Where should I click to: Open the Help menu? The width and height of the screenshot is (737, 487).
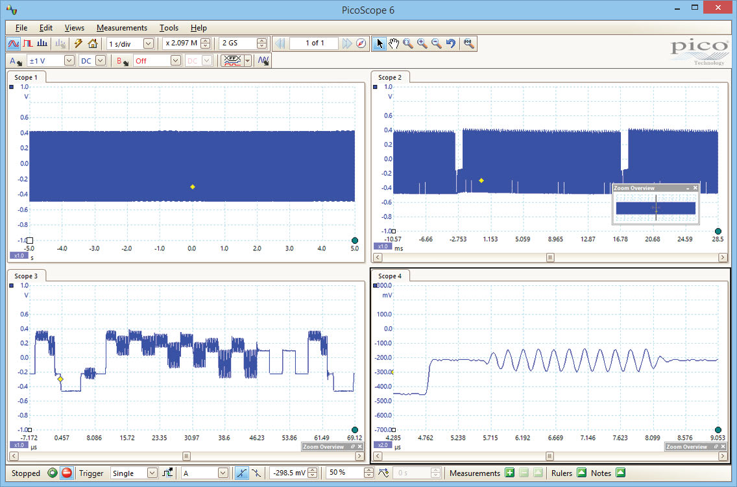point(199,28)
